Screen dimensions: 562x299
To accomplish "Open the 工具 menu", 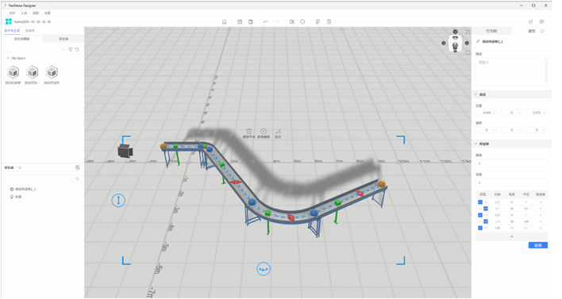I will tap(24, 13).
